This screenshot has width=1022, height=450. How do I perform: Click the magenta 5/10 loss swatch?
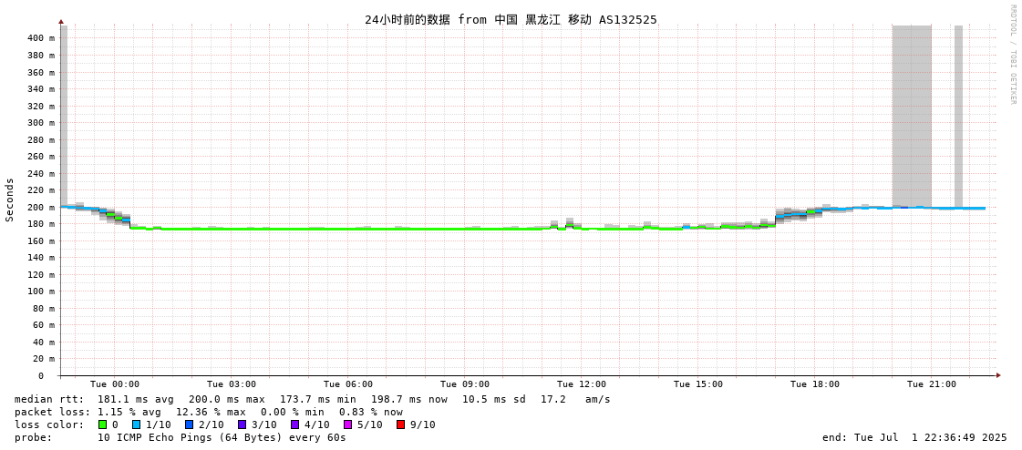(x=348, y=424)
